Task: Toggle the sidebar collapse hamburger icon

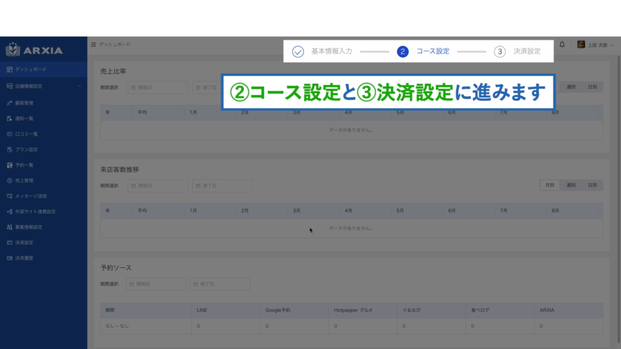Action: click(93, 44)
